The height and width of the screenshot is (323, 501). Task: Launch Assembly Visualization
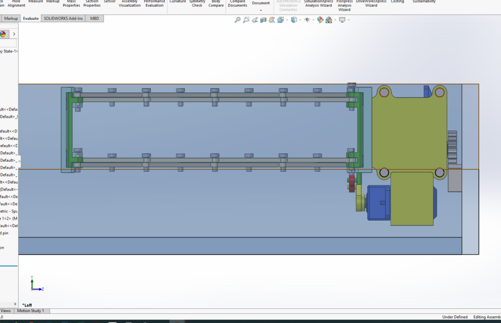(129, 4)
